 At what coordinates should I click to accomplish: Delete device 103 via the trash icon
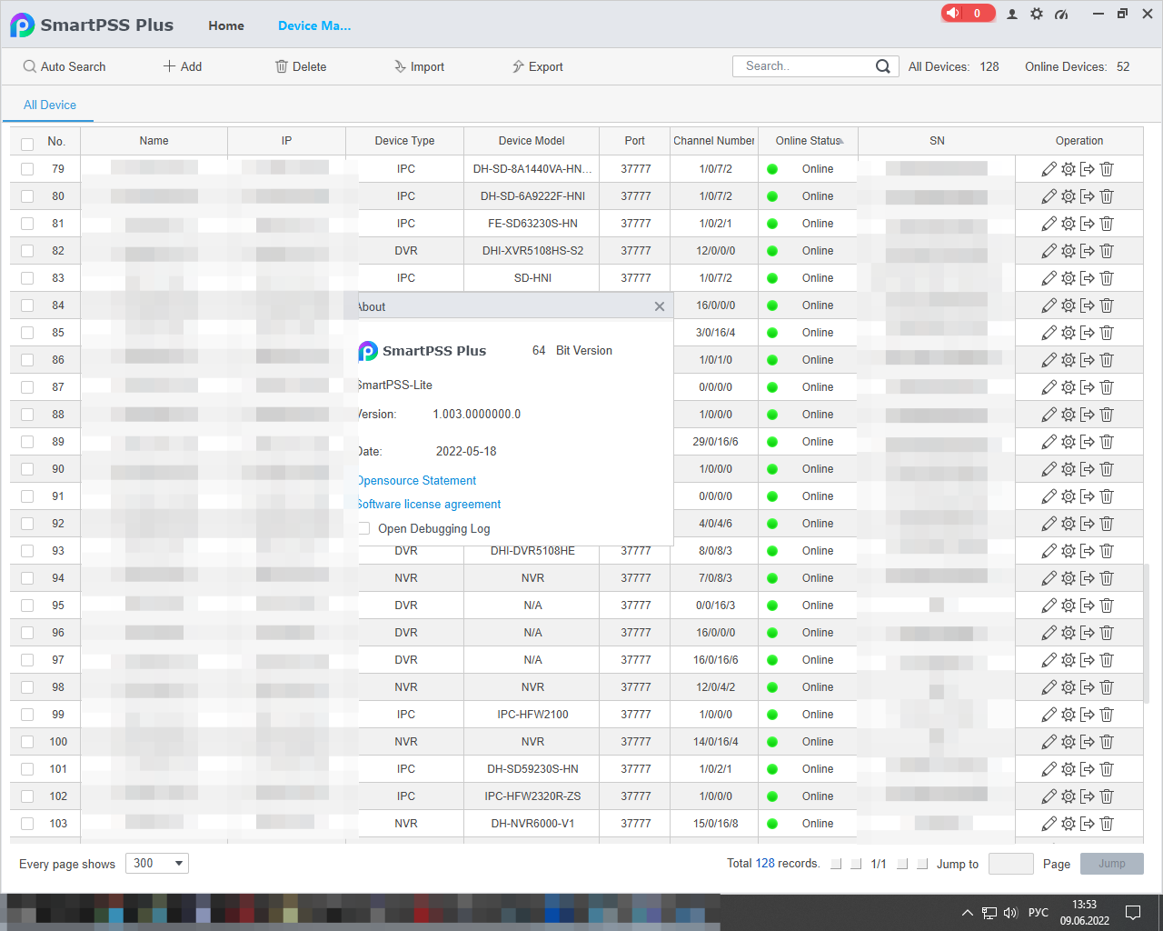(x=1107, y=824)
